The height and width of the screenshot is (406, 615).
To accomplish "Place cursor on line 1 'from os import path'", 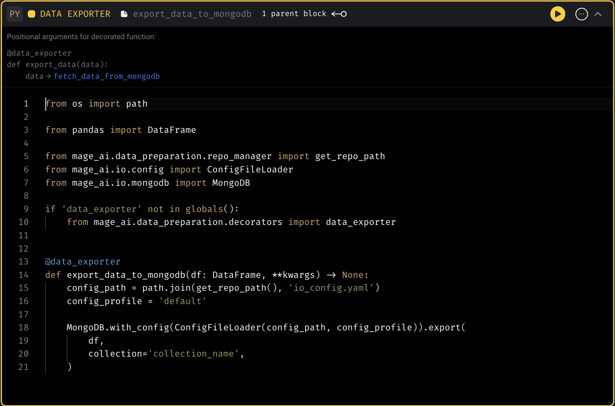I will 96,104.
